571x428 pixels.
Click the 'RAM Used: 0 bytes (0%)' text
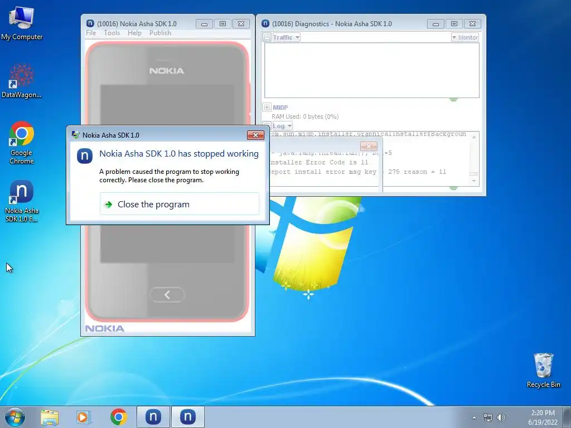tap(305, 116)
